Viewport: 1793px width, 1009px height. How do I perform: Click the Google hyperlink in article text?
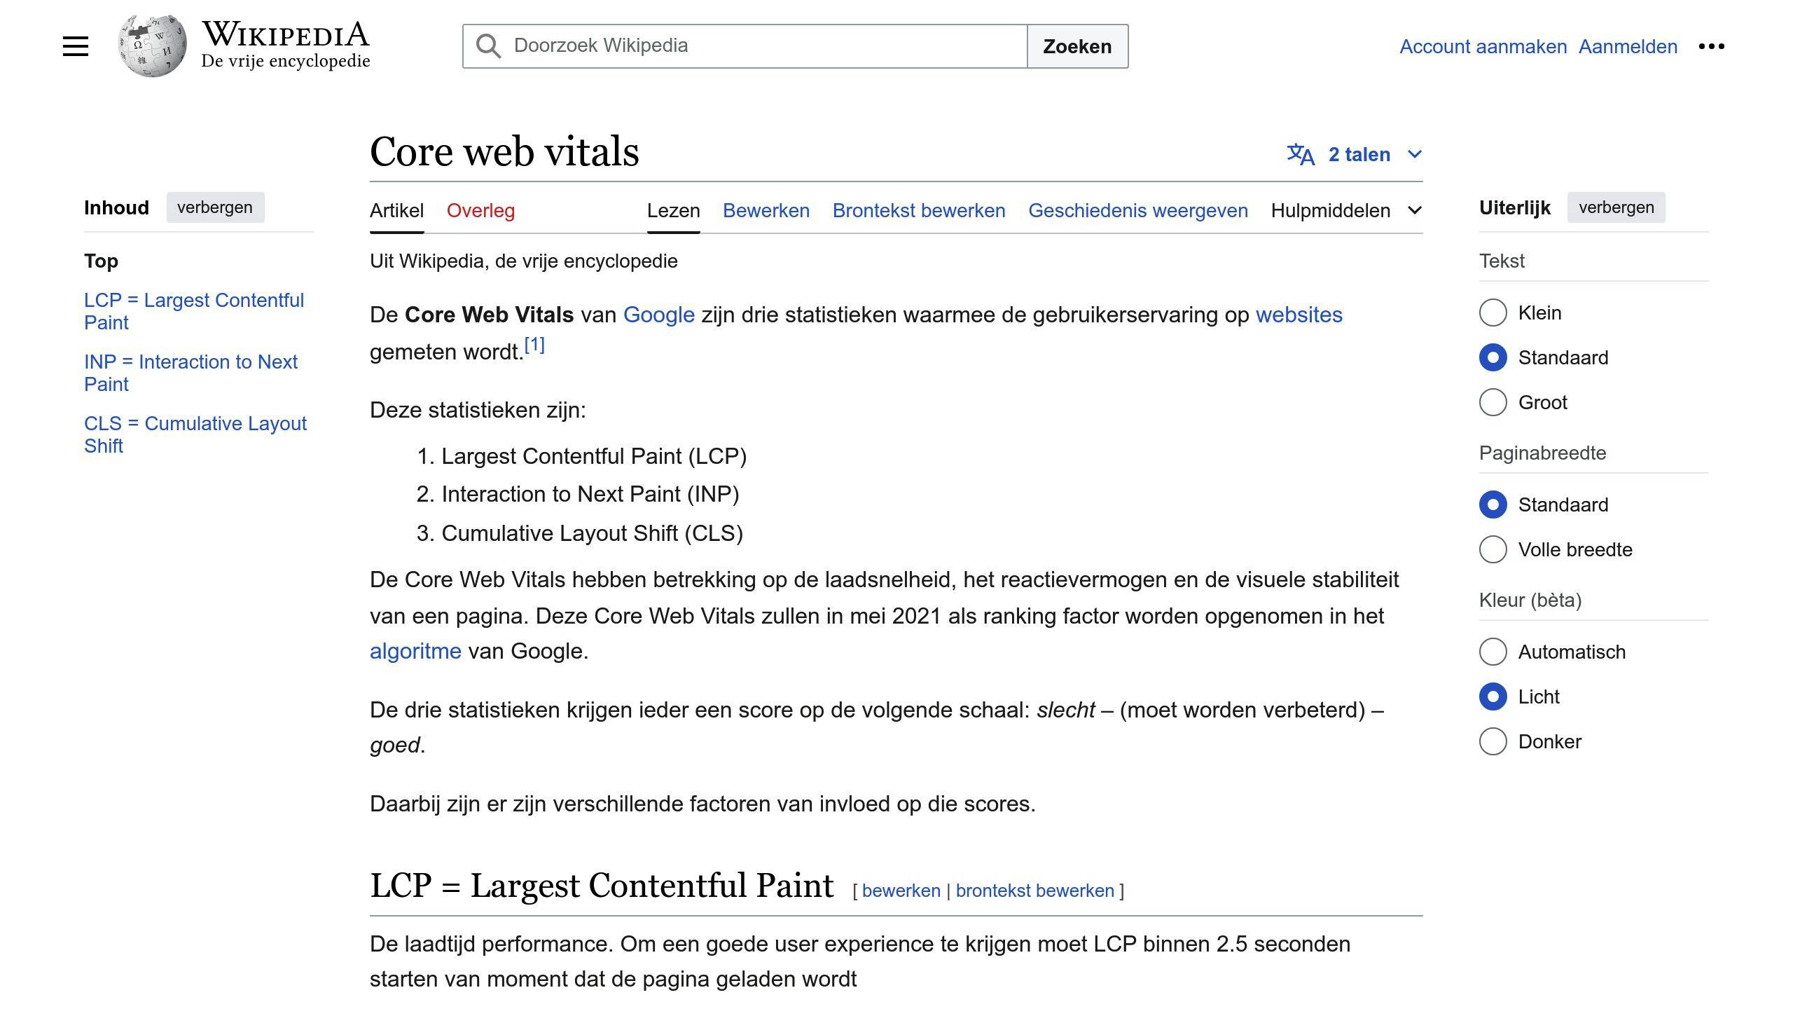(x=659, y=314)
